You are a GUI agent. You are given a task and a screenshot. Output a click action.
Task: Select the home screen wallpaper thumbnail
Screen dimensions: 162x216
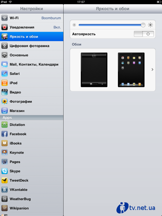pos(131,70)
